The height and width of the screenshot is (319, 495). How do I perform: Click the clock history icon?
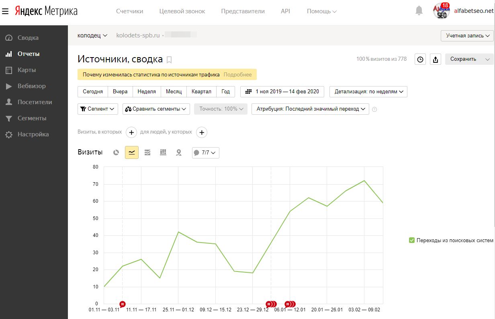coord(420,60)
